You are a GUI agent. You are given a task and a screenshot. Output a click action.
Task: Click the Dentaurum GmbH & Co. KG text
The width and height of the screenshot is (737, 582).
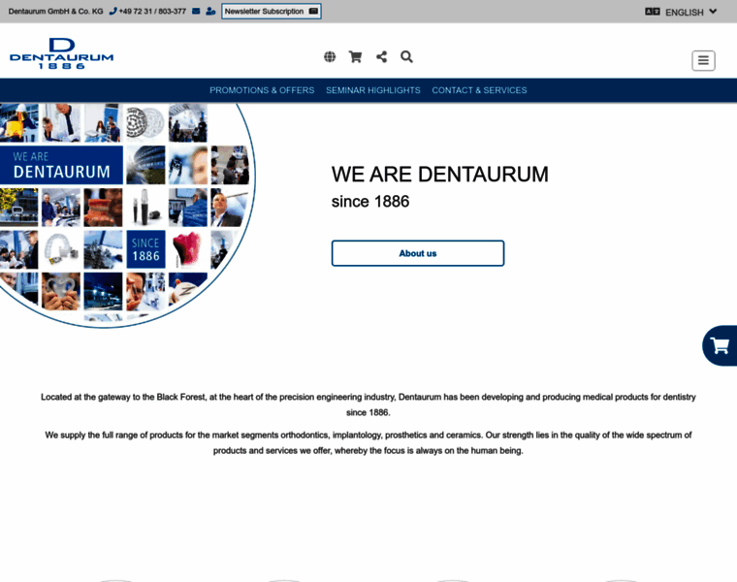[55, 12]
